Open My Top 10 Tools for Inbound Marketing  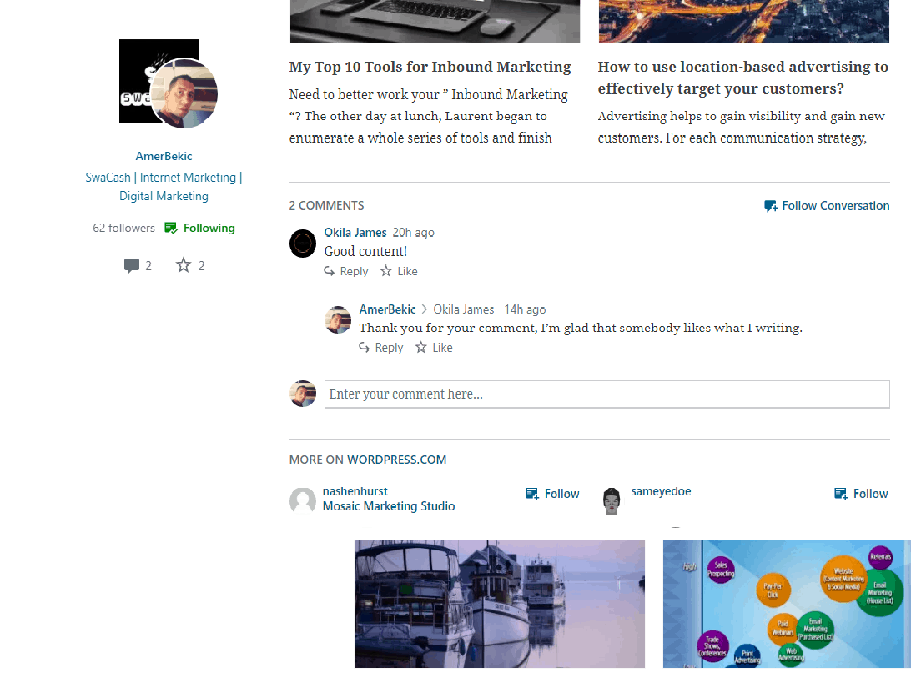tap(430, 67)
